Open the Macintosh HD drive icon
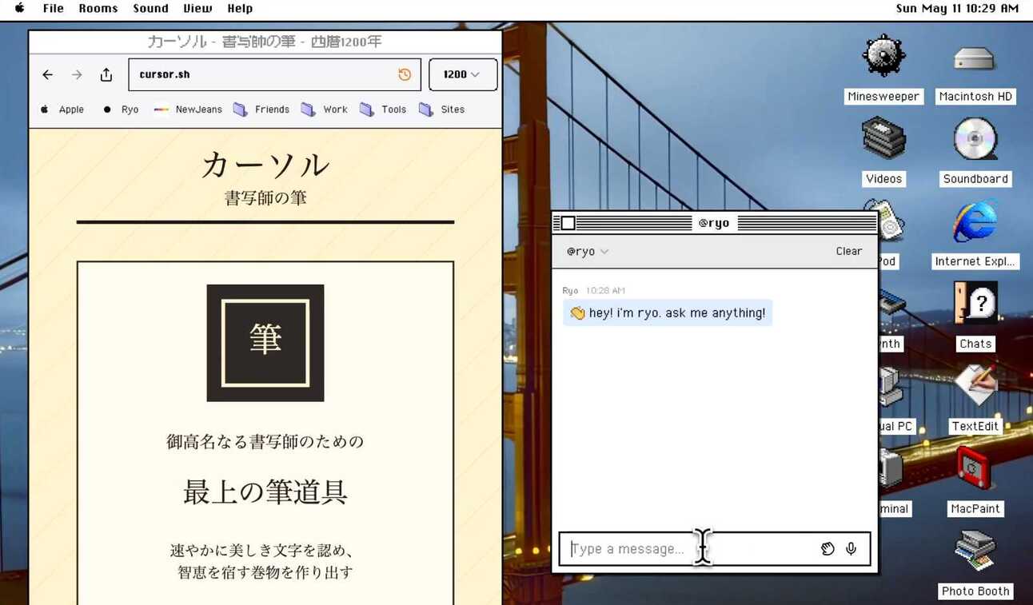 (x=975, y=58)
